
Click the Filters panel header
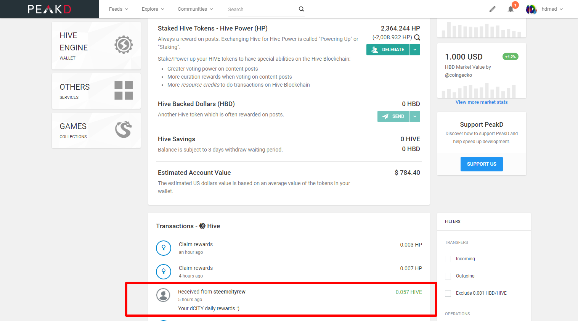click(484, 221)
